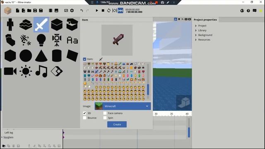Enable the Bounce checkbox
Viewport: 265px width, 149px height.
point(84,118)
